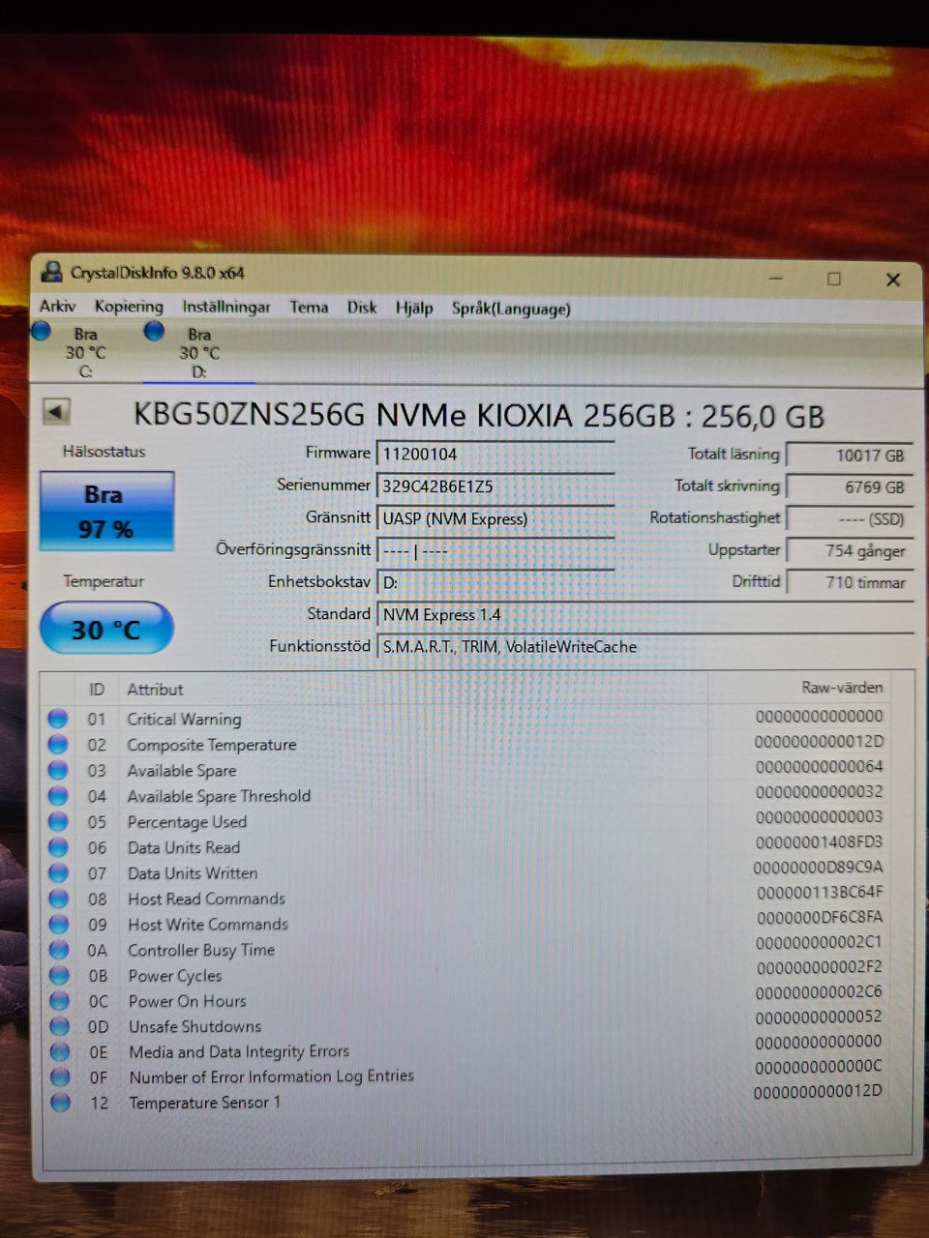This screenshot has height=1238, width=929.
Task: Click the Totalt skrivning value 6769 GB
Action: click(x=851, y=487)
